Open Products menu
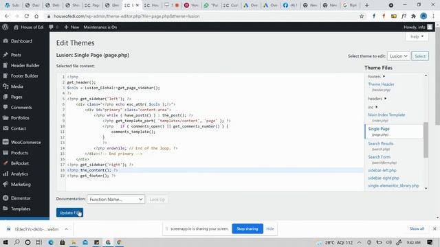Image resolution: width=440 pixels, height=247 pixels. tap(19, 153)
